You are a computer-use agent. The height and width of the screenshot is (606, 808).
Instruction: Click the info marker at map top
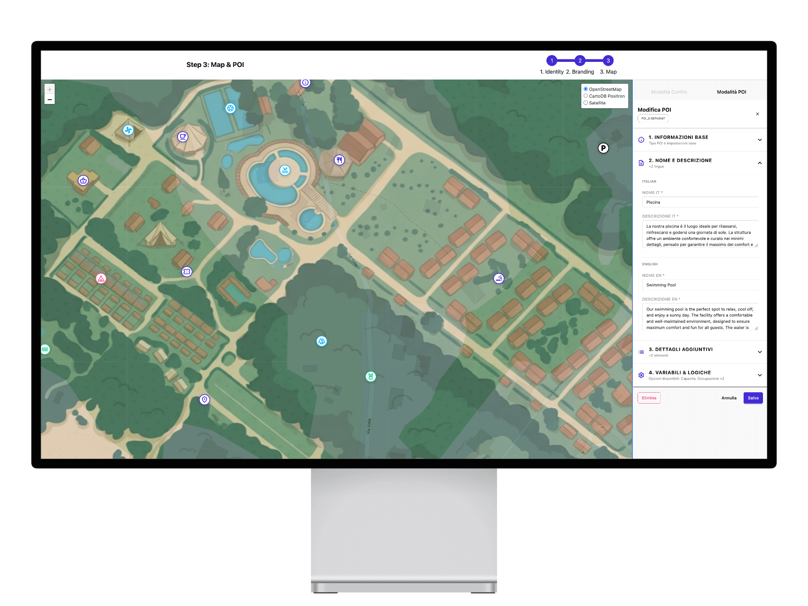(306, 82)
